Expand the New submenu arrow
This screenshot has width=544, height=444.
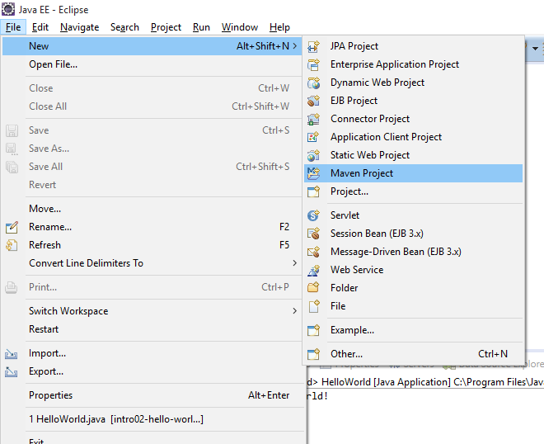294,46
